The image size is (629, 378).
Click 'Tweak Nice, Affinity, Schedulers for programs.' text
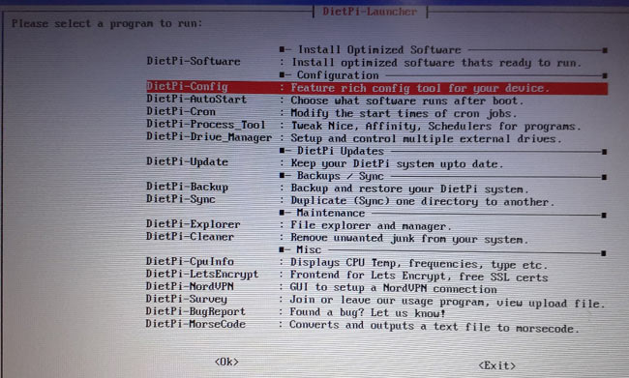[436, 127]
